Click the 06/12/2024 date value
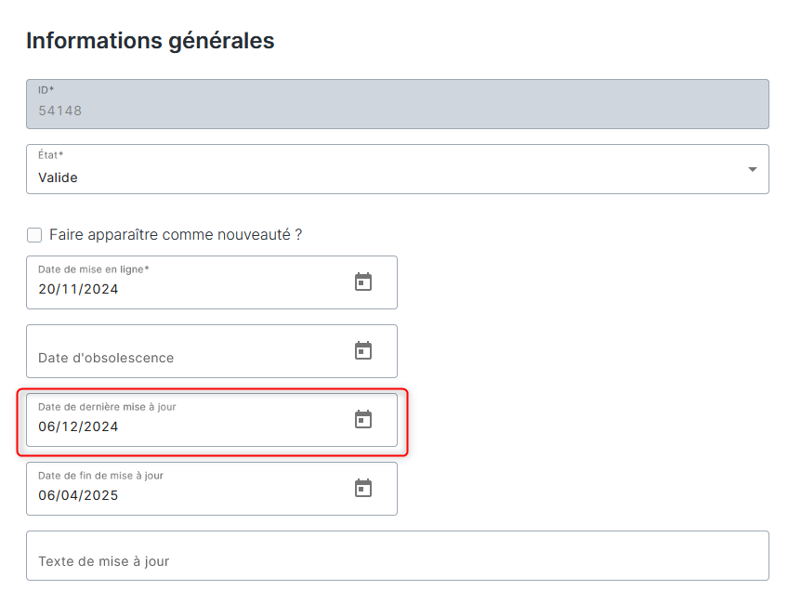Image resolution: width=801 pixels, height=590 pixels. pyautogui.click(x=78, y=426)
